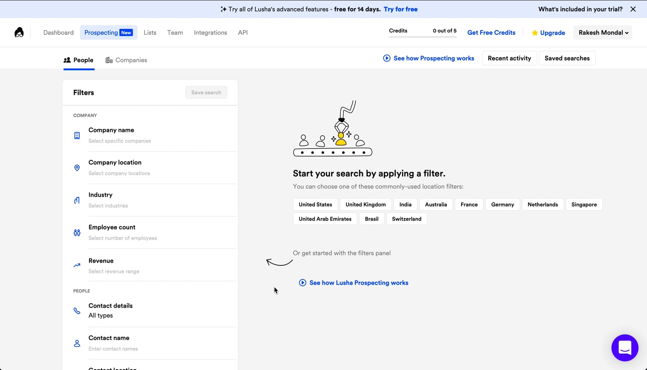Click What's included in your trial
This screenshot has height=370, width=647.
click(x=580, y=9)
